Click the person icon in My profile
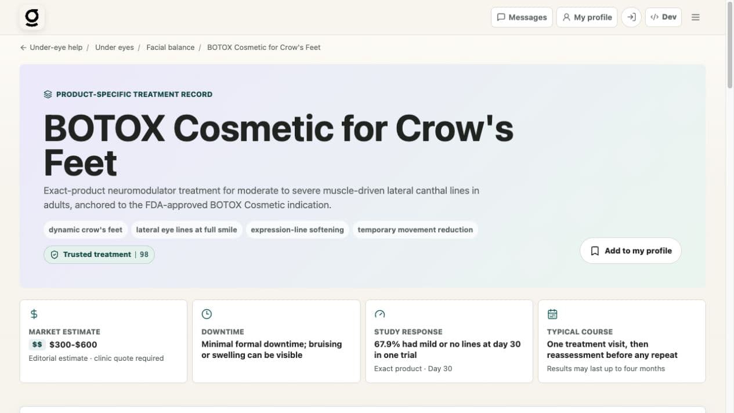 (x=566, y=17)
